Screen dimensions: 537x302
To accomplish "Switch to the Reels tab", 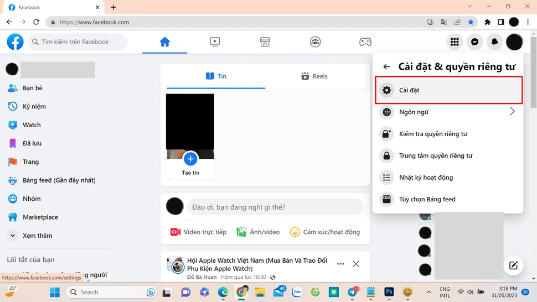I will click(x=314, y=76).
